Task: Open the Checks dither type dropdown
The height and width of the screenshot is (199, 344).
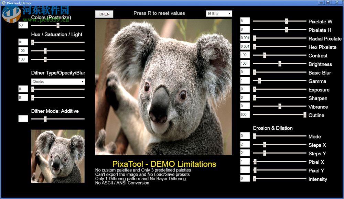Action: tap(57, 81)
